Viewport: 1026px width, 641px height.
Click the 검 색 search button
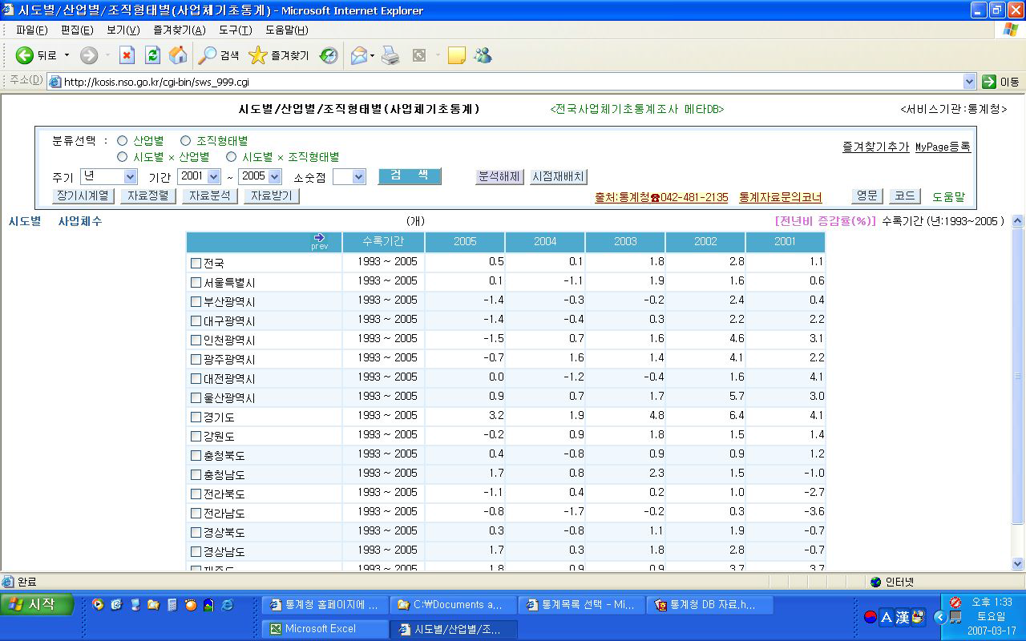[x=410, y=175]
